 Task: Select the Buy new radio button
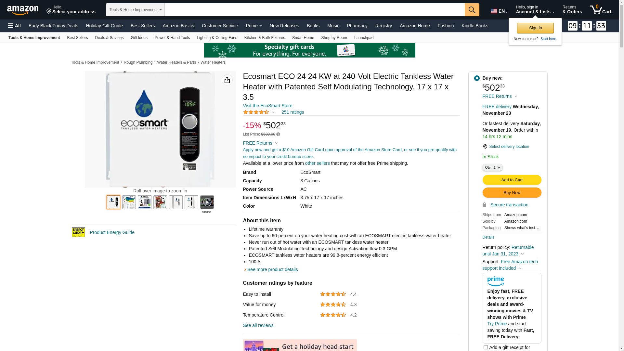tap(477, 78)
